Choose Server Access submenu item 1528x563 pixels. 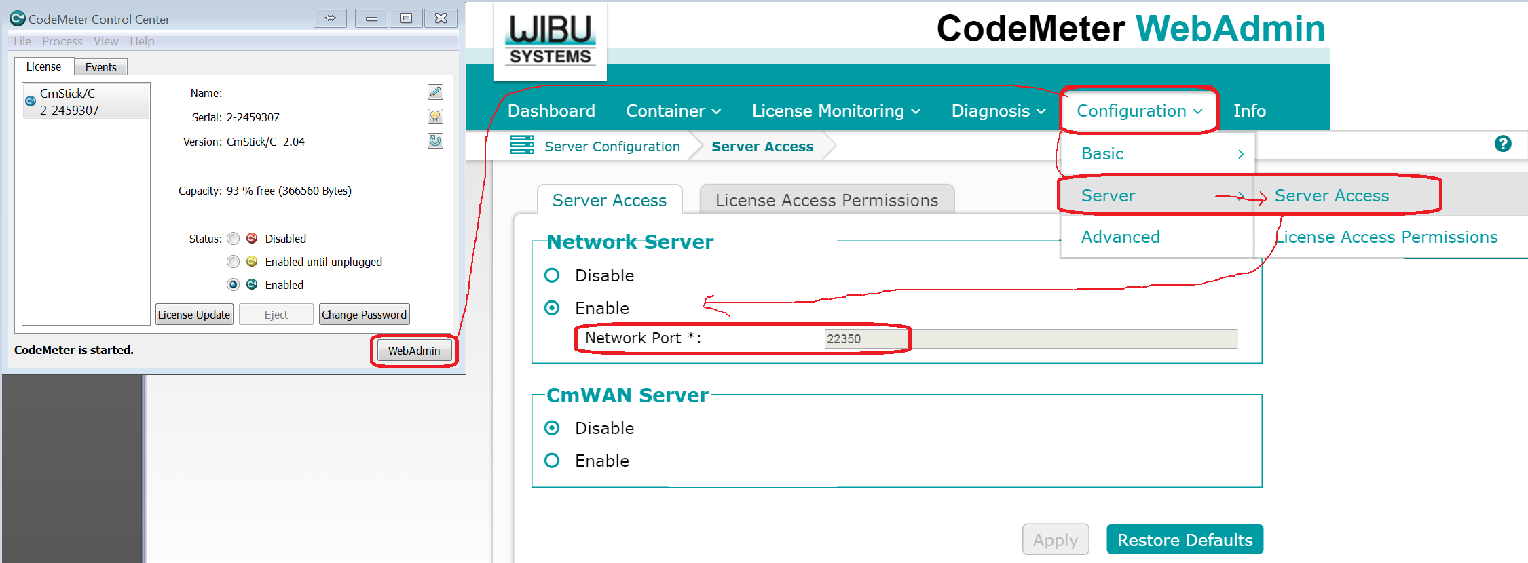1332,195
